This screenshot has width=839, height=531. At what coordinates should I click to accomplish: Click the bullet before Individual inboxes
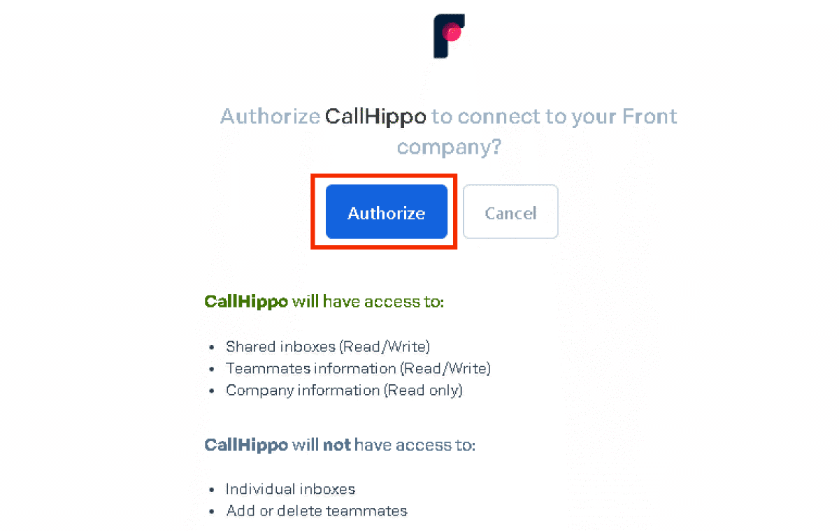click(212, 490)
